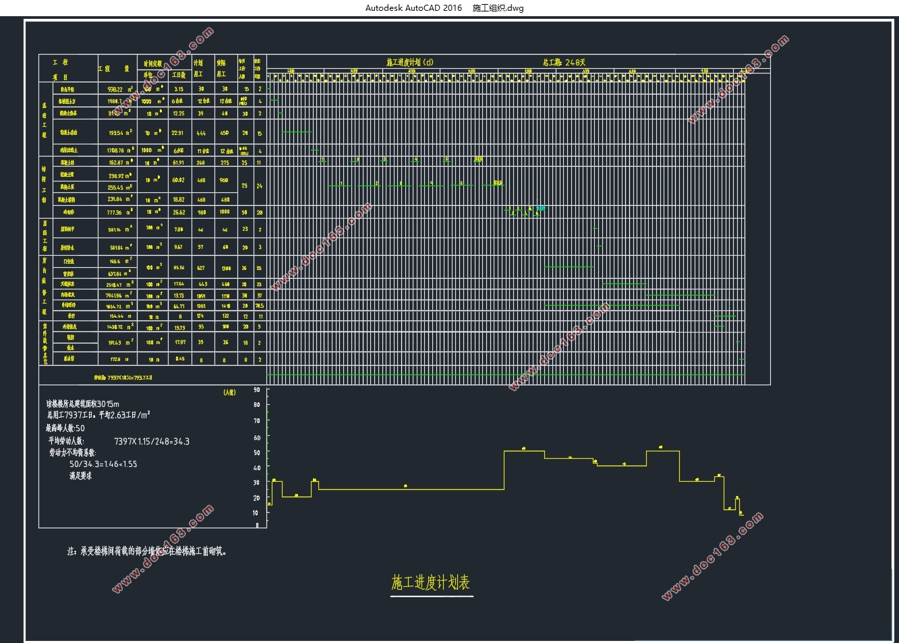The height and width of the screenshot is (643, 899).
Task: Click the line 总用工7937工日, 平均2.63工日/m²
Action: click(x=98, y=415)
